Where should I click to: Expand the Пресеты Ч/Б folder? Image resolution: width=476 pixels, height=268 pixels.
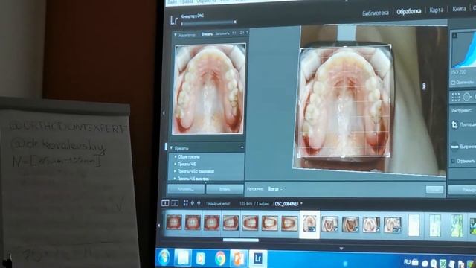pyautogui.click(x=176, y=164)
